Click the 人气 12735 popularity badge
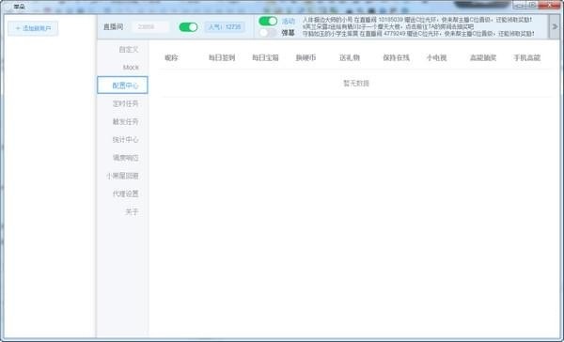This screenshot has width=564, height=342. pyautogui.click(x=225, y=27)
